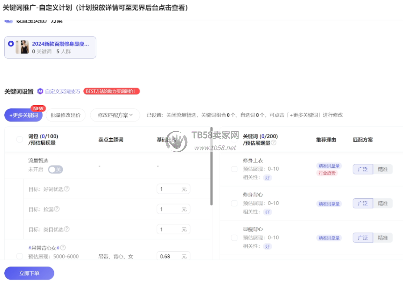Select 精准 match for 修身上衣
This screenshot has height=283, width=403.
coord(383,169)
